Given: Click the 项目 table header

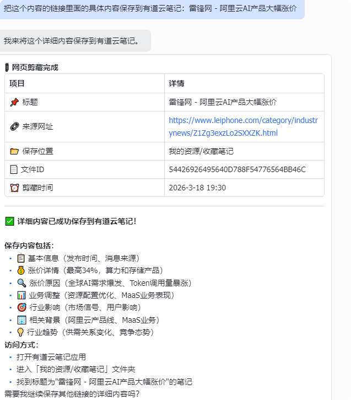Looking at the screenshot, I should [x=17, y=83].
